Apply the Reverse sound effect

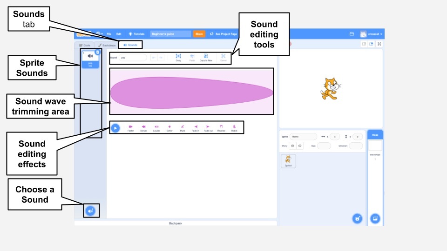click(x=221, y=128)
